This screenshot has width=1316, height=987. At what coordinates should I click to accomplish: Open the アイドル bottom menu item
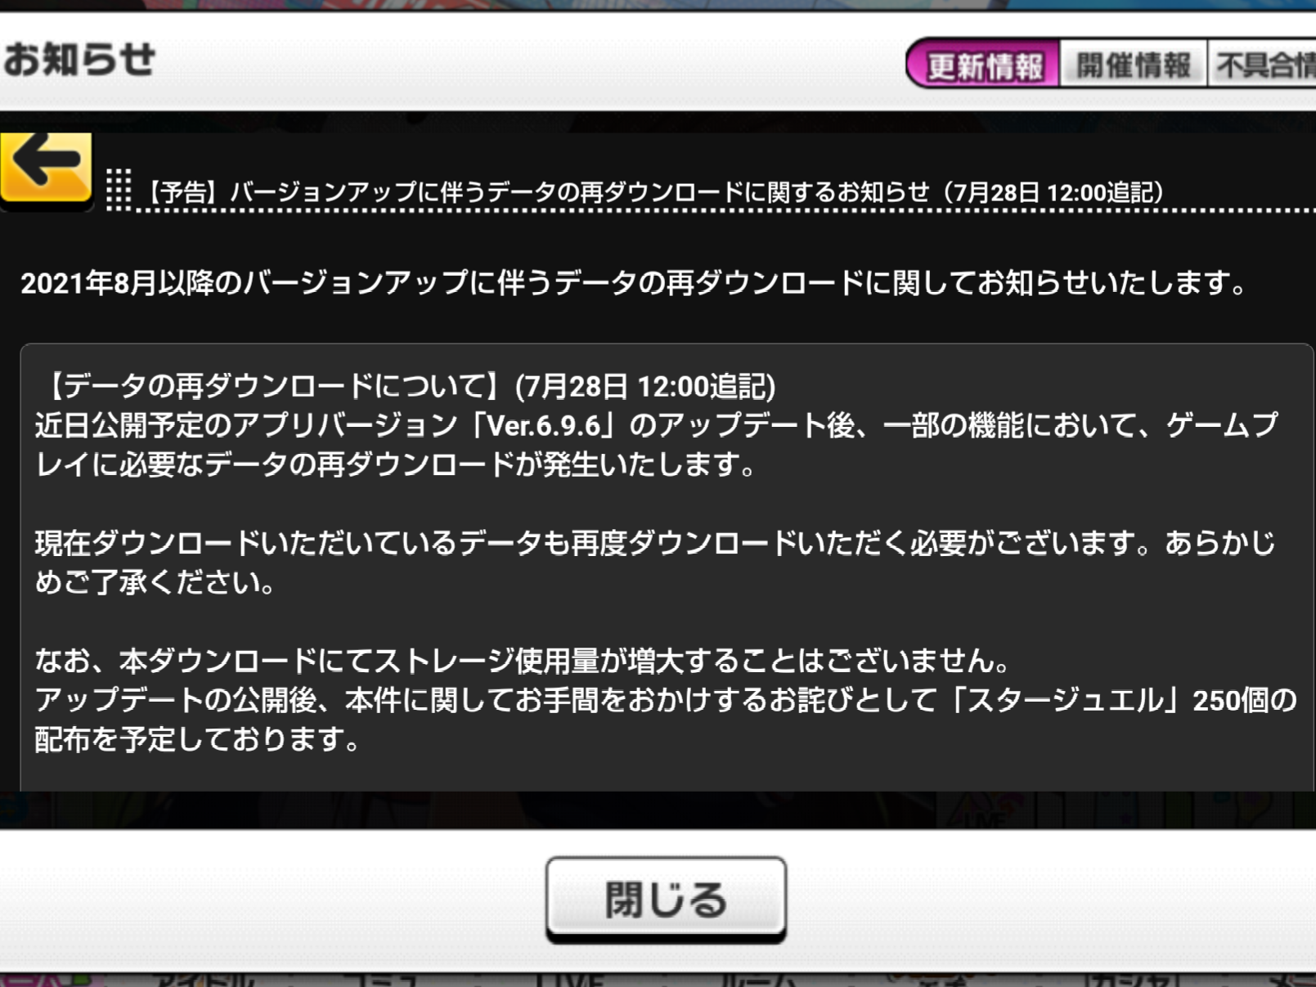click(206, 980)
